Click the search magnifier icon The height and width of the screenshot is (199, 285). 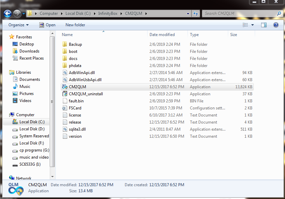pyautogui.click(x=279, y=13)
